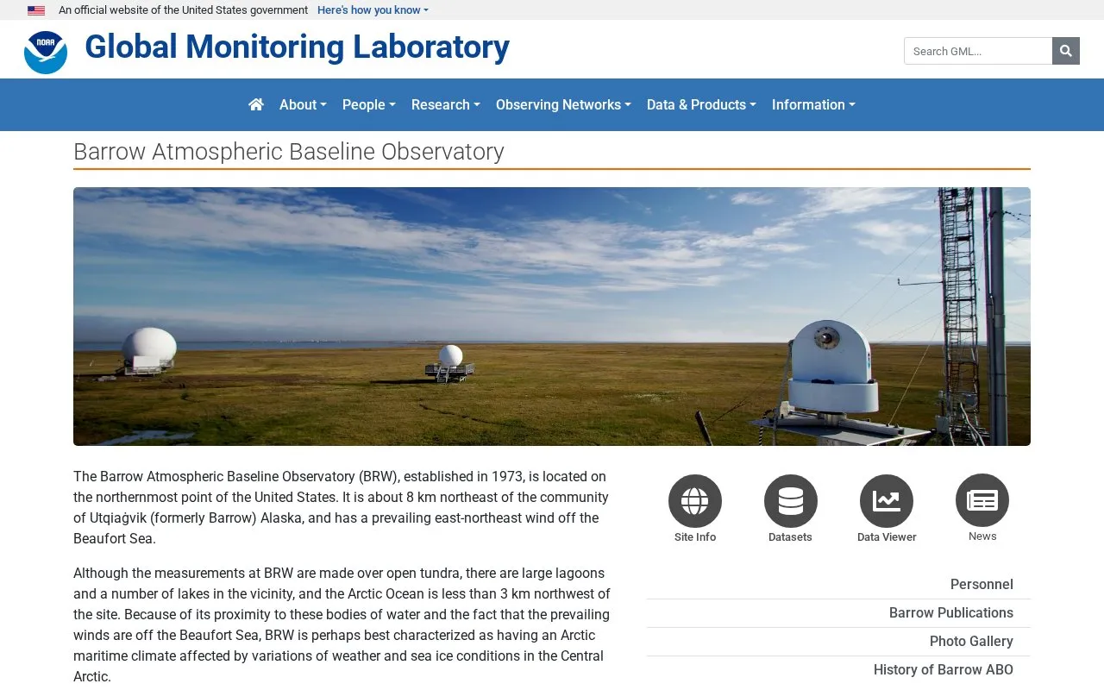Click the Barrow Atmospheric Baseline Observatory heading
This screenshot has width=1104, height=690.
(289, 152)
